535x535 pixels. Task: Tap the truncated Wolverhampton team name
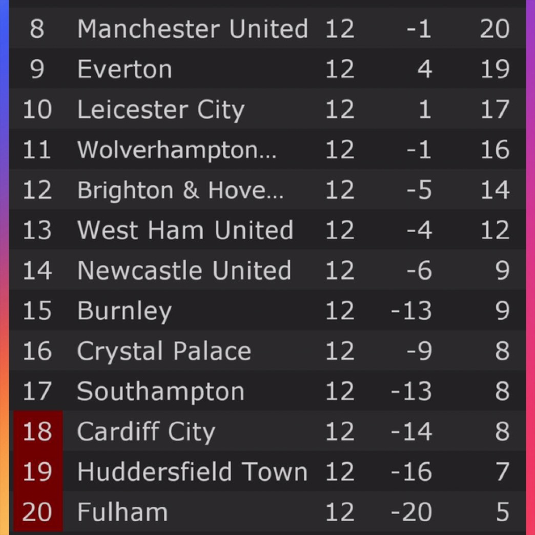coord(176,150)
